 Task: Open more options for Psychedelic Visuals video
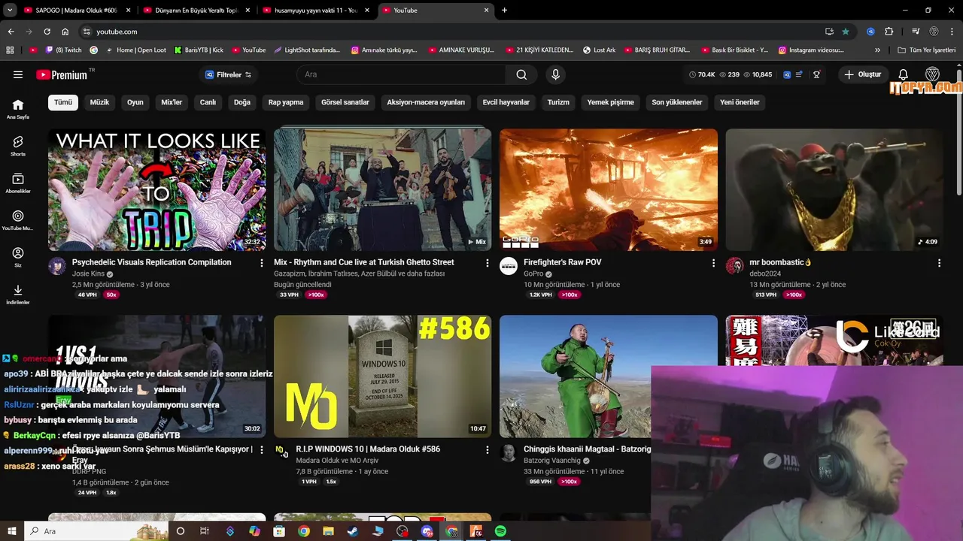(x=261, y=263)
